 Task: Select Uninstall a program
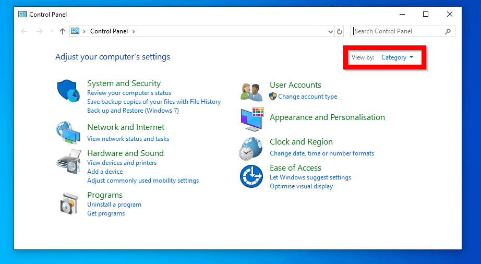(114, 205)
